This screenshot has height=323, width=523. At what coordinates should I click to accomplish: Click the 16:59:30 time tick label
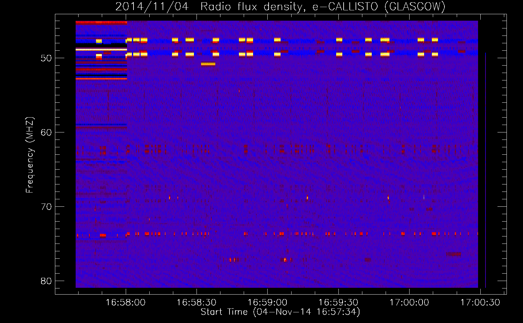(338, 303)
